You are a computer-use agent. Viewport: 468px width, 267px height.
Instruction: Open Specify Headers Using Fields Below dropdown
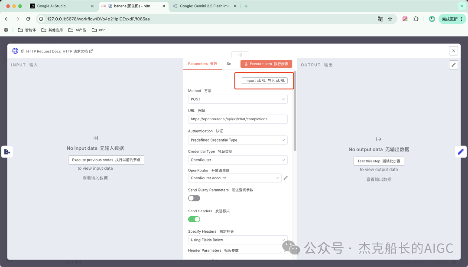pos(237,240)
